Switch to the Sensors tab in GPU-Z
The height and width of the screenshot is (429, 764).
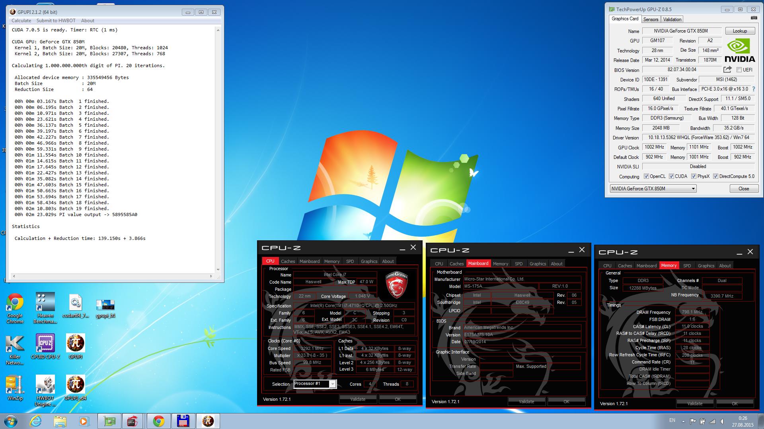coord(651,19)
